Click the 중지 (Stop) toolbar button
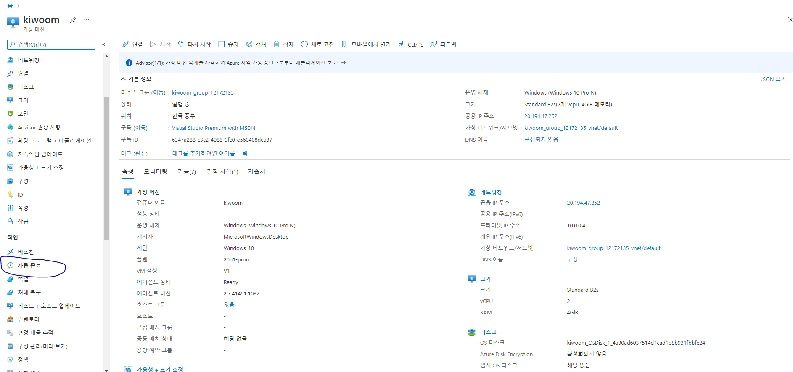 coord(228,44)
